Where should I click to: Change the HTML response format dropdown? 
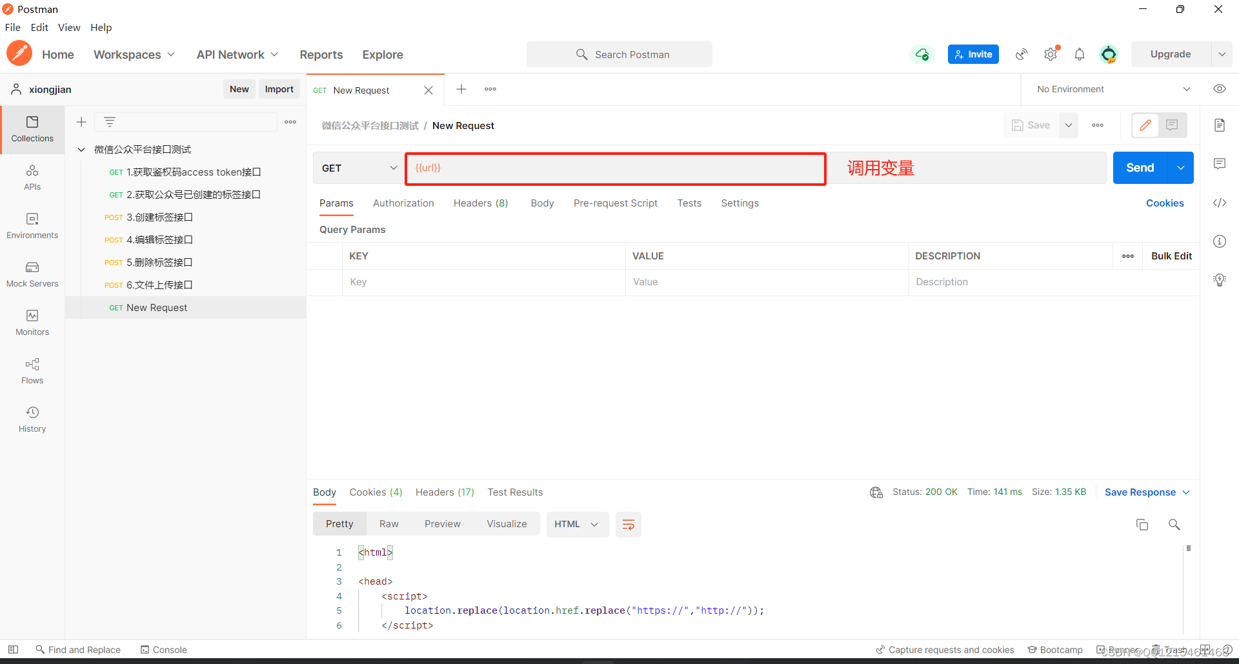[x=577, y=525]
